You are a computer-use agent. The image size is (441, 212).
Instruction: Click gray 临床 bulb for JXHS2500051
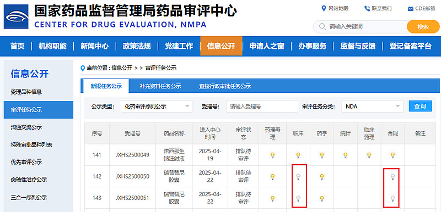pyautogui.click(x=298, y=198)
